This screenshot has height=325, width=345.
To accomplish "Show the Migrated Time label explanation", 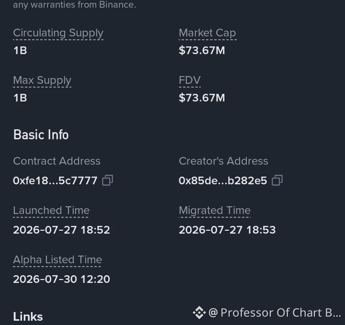I will tap(215, 210).
